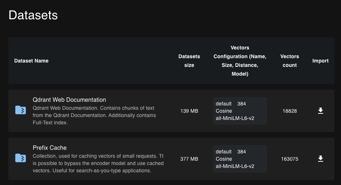Click the Dataset Name column header

31,61
